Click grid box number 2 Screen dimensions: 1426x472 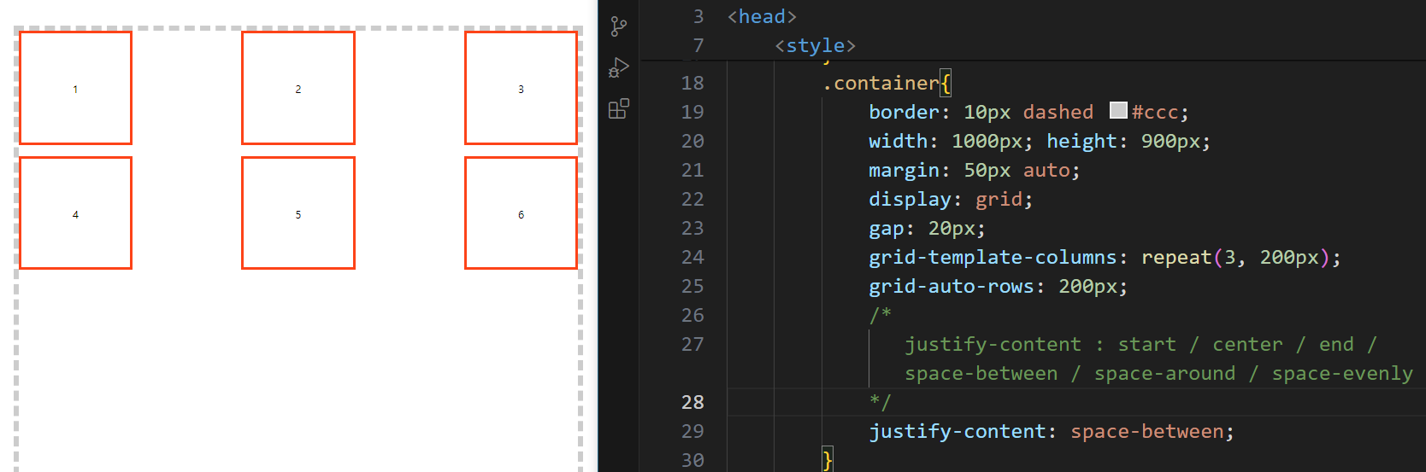click(x=298, y=88)
